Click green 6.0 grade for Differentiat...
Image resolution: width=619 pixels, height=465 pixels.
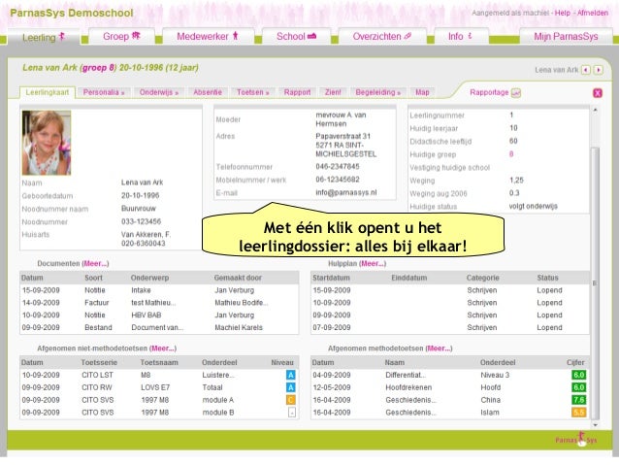coord(578,375)
